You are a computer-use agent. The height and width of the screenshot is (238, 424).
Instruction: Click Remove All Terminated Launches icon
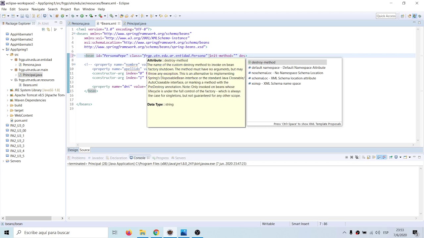click(x=357, y=157)
